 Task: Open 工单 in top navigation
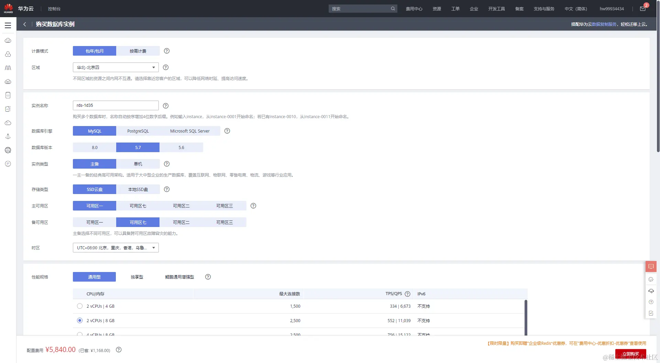coord(455,9)
